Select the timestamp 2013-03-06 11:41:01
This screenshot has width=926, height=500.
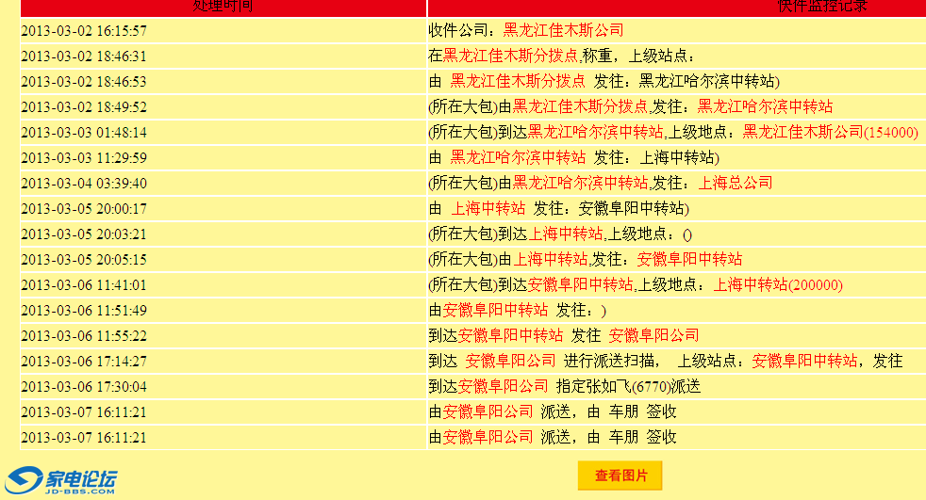click(x=84, y=284)
